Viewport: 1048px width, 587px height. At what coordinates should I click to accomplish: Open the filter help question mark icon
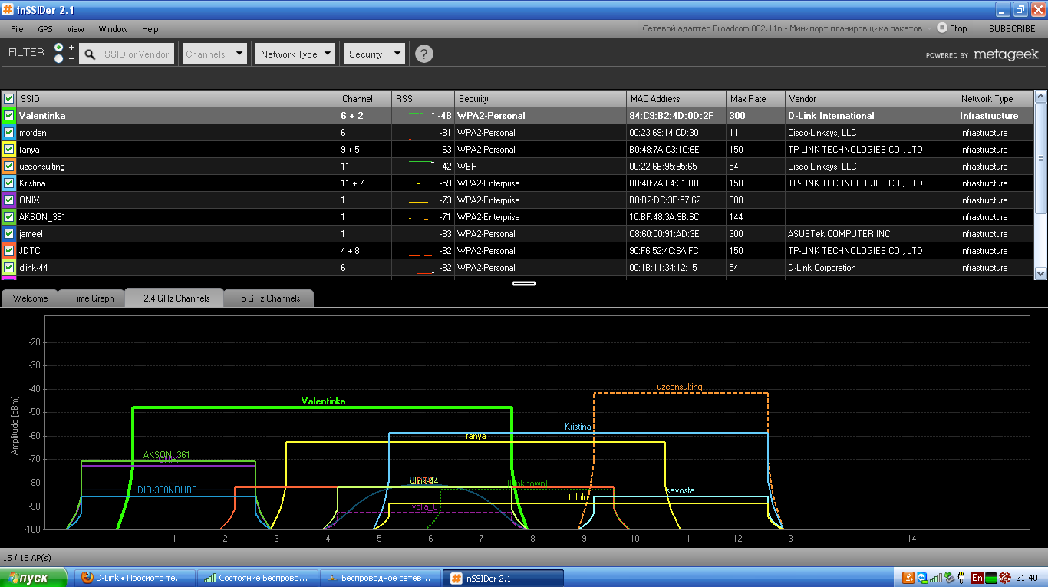click(424, 54)
